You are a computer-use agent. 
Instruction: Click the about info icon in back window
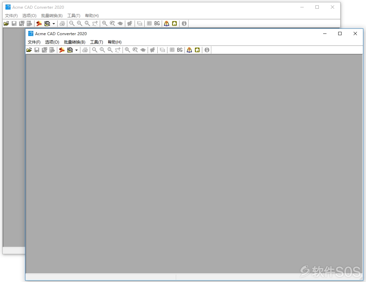click(x=184, y=23)
